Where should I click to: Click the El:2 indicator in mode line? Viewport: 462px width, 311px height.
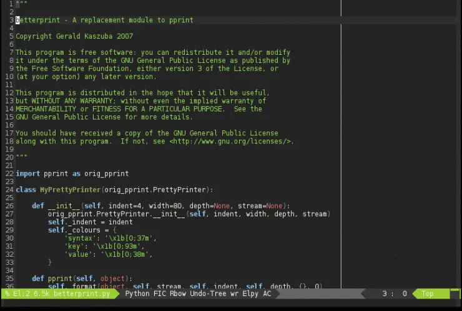(21, 294)
